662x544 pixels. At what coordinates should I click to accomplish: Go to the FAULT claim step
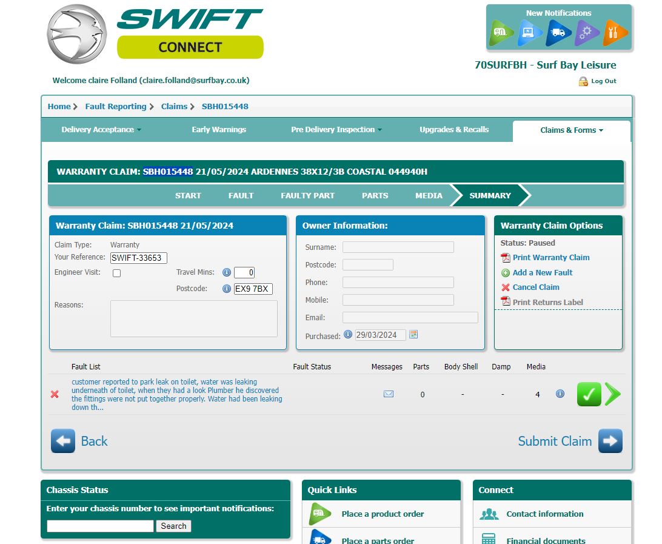click(x=241, y=195)
